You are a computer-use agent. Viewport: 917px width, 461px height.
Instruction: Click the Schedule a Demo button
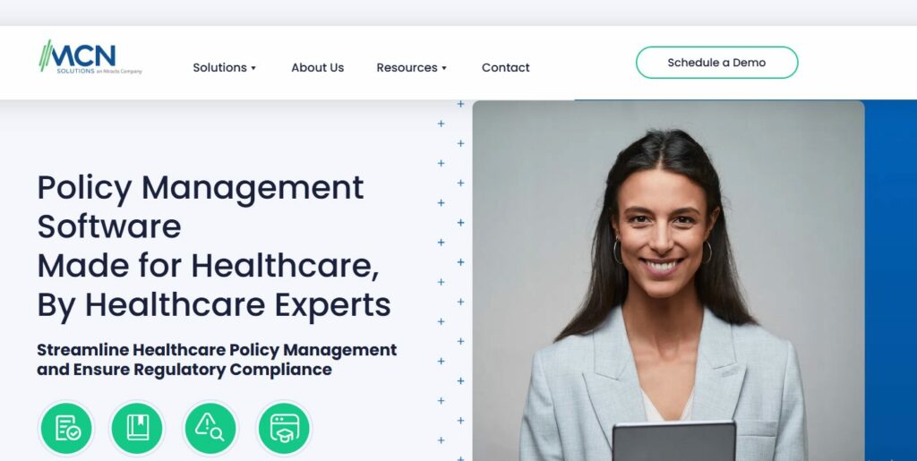[716, 63]
